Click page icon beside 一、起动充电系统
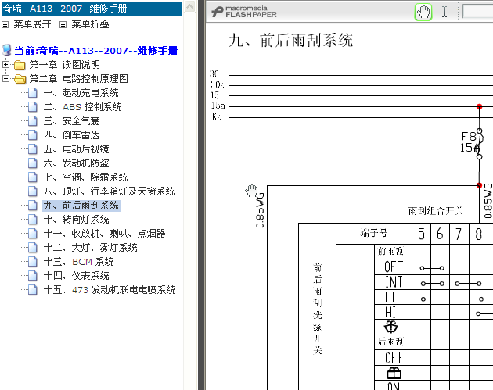Screen dimensions: 493x390 (x=32, y=93)
